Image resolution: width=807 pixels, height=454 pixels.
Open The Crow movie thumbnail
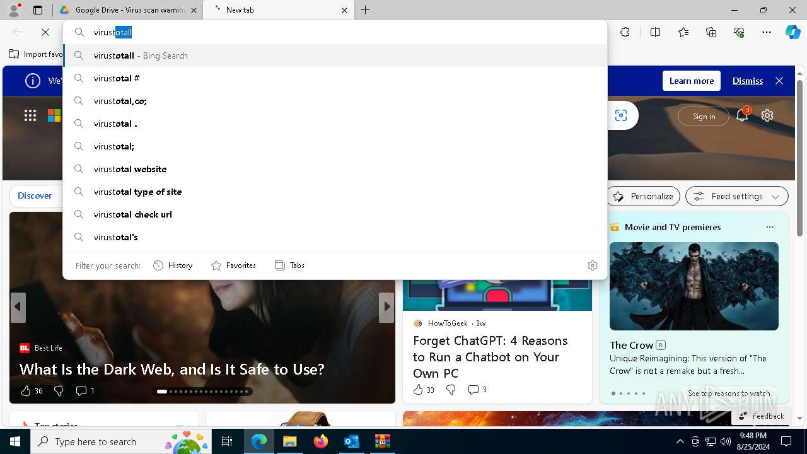point(694,286)
